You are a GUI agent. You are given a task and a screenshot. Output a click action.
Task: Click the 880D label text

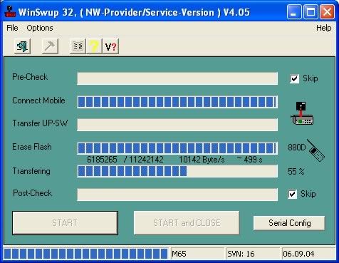(297, 148)
